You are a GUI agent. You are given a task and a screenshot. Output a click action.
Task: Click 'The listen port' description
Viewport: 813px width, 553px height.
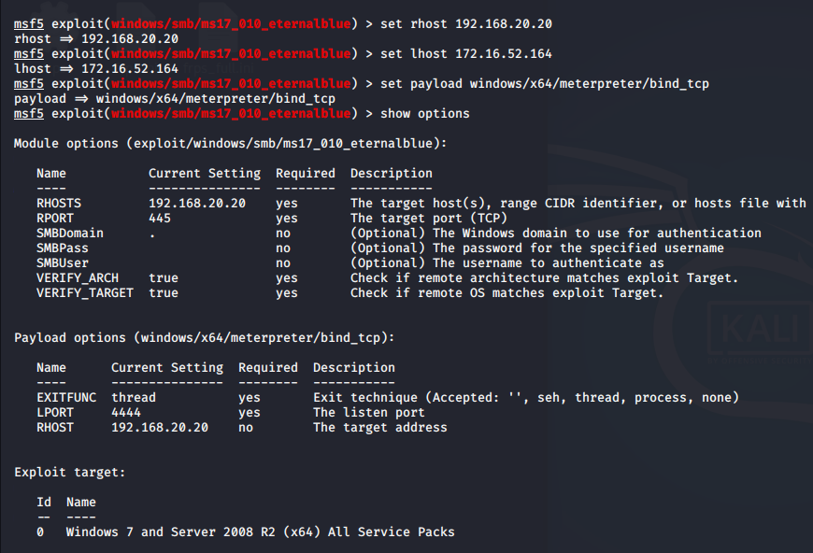(x=369, y=413)
